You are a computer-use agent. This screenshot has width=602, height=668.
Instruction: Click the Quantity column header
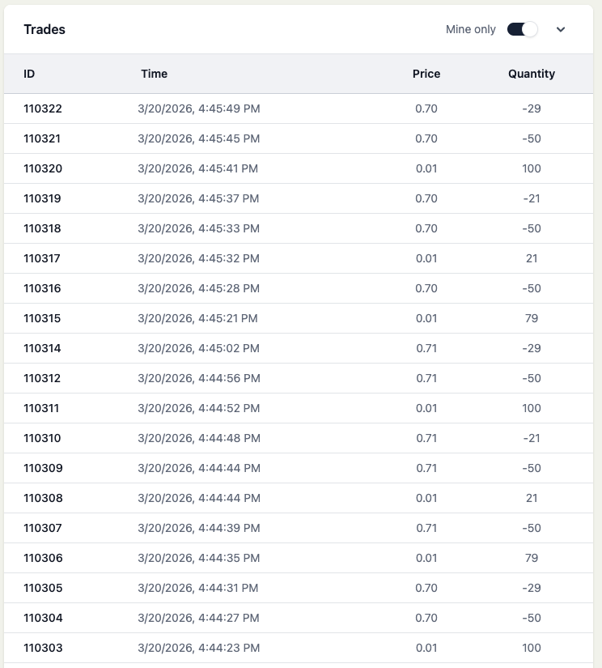pyautogui.click(x=532, y=74)
